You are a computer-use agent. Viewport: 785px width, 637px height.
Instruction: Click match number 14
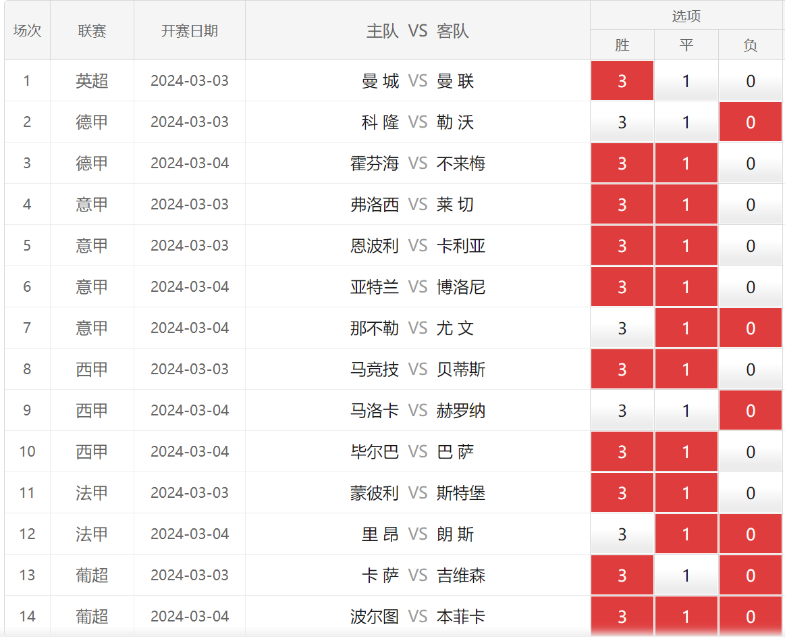point(27,617)
